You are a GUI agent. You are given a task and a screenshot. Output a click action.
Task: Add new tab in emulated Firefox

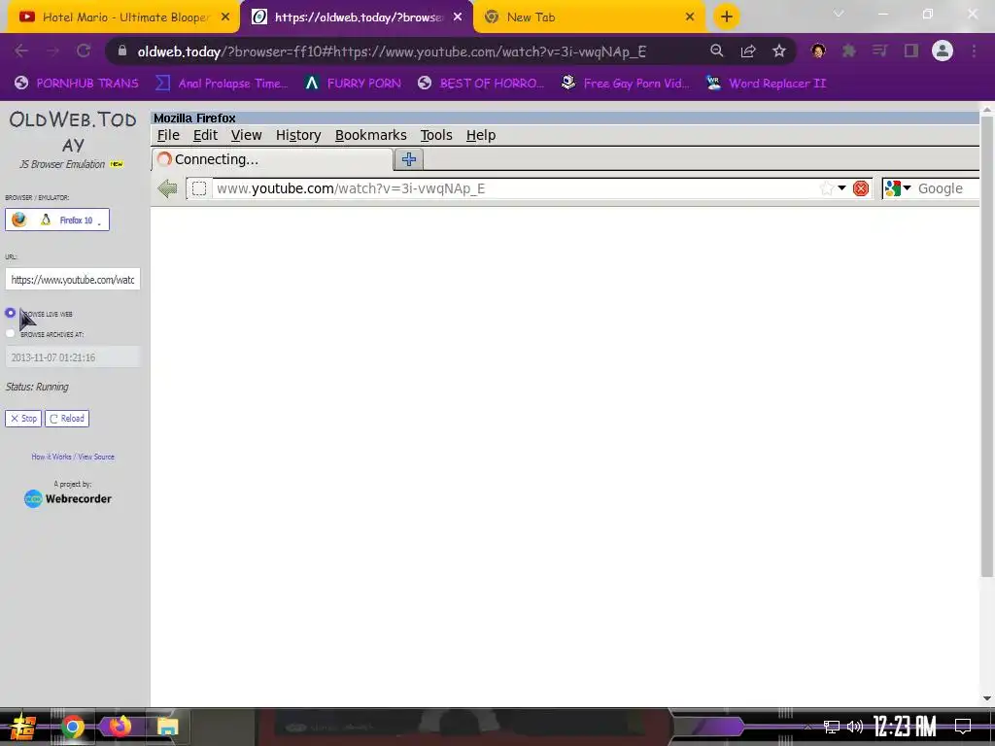[x=409, y=159]
